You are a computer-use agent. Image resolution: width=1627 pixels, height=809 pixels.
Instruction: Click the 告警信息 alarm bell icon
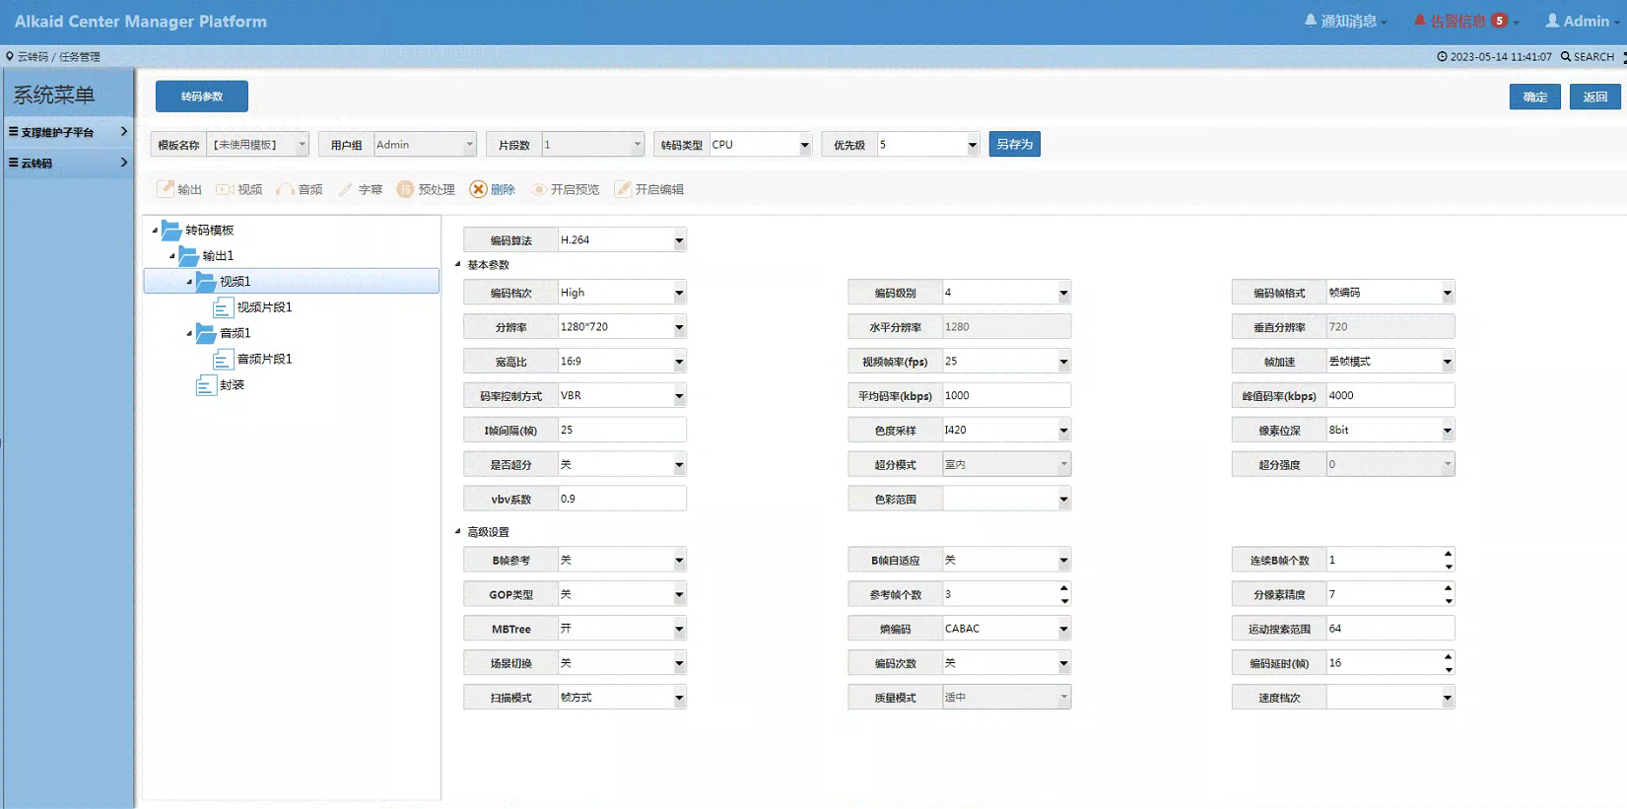1420,21
